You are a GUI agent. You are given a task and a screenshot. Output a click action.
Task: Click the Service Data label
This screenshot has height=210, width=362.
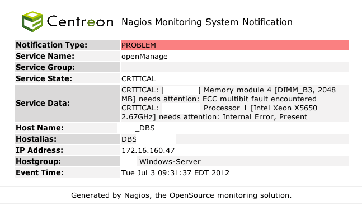[43, 103]
